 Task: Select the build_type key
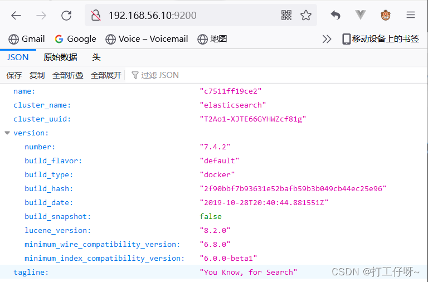click(49, 174)
